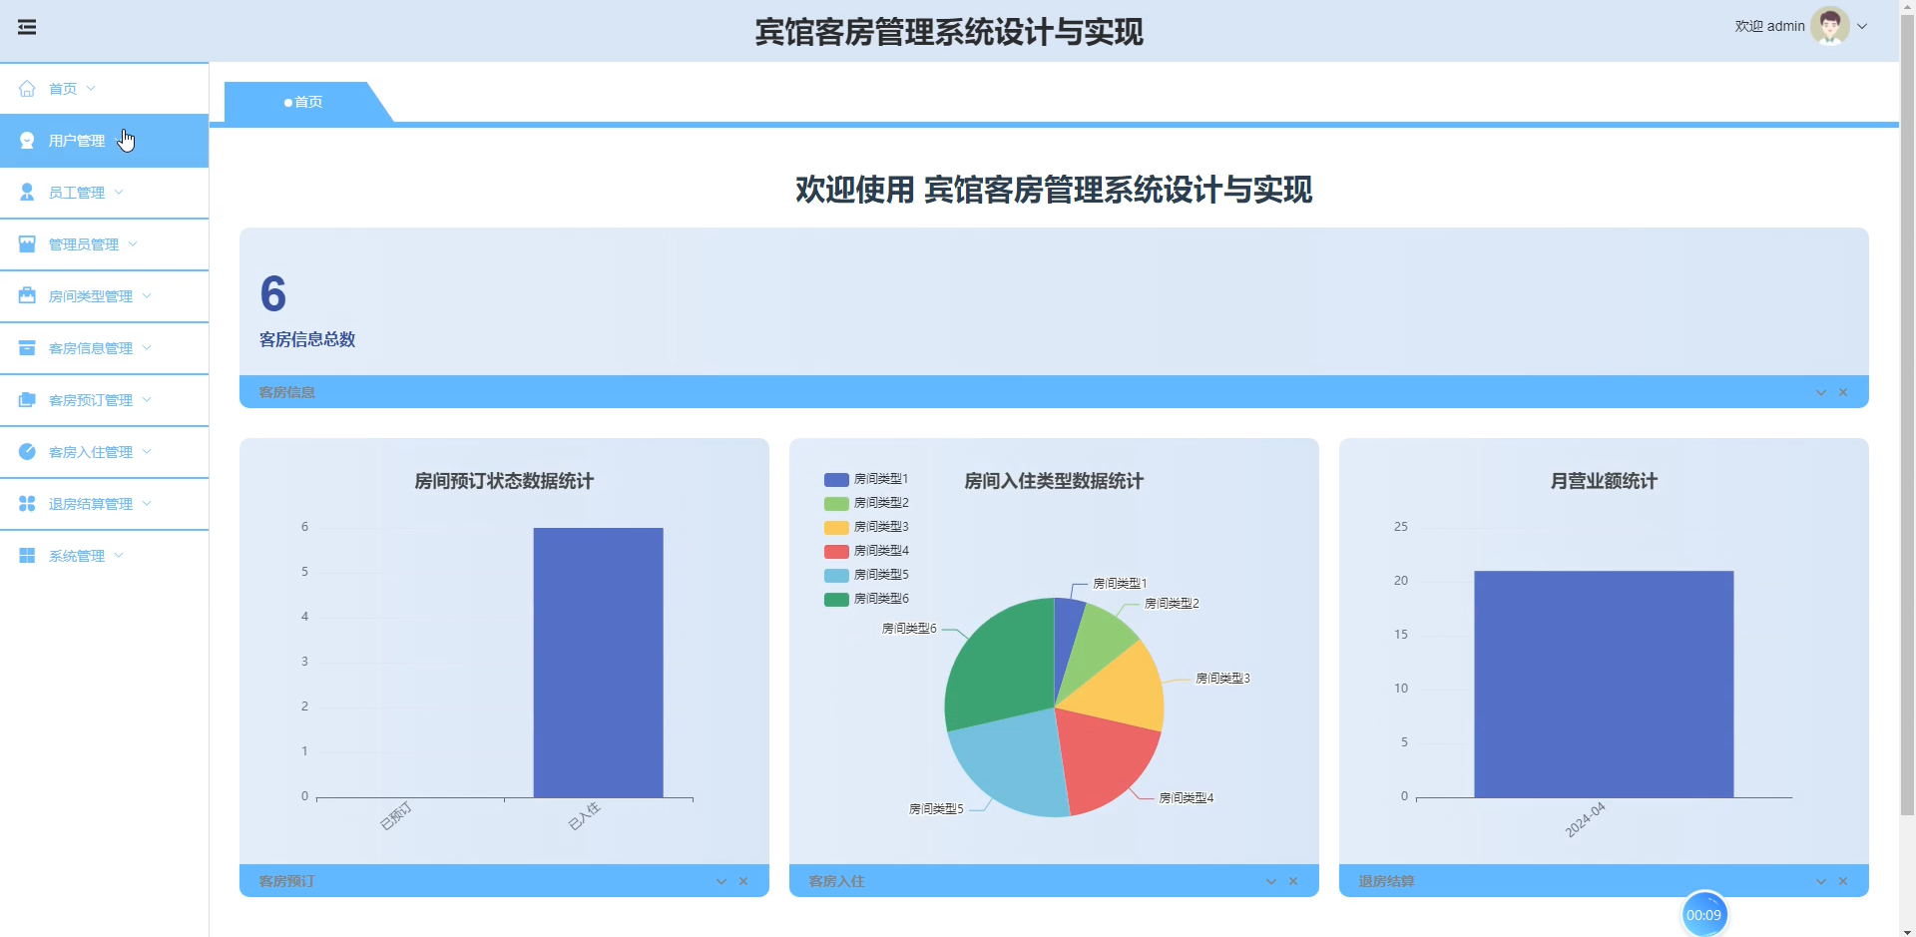The width and height of the screenshot is (1916, 937).
Task: Expand the 房间类型管理 menu chevron
Action: point(147,295)
